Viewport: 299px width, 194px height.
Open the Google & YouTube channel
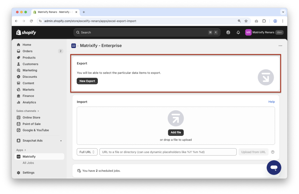tap(33, 130)
